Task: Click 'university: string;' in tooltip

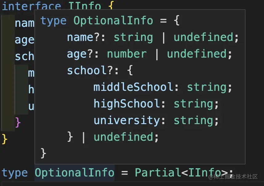Action: 156,120
